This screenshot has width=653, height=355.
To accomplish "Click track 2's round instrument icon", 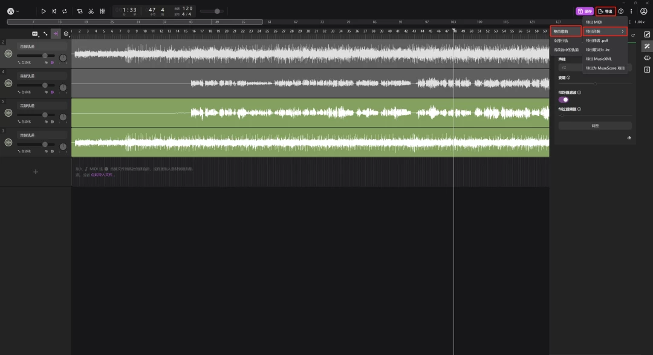I will (8, 54).
